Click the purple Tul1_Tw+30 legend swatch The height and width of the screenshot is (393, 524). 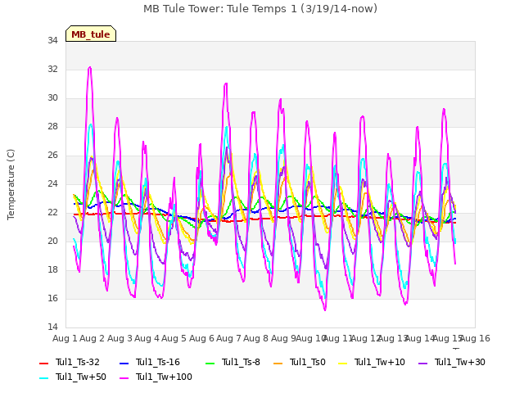click(422, 363)
